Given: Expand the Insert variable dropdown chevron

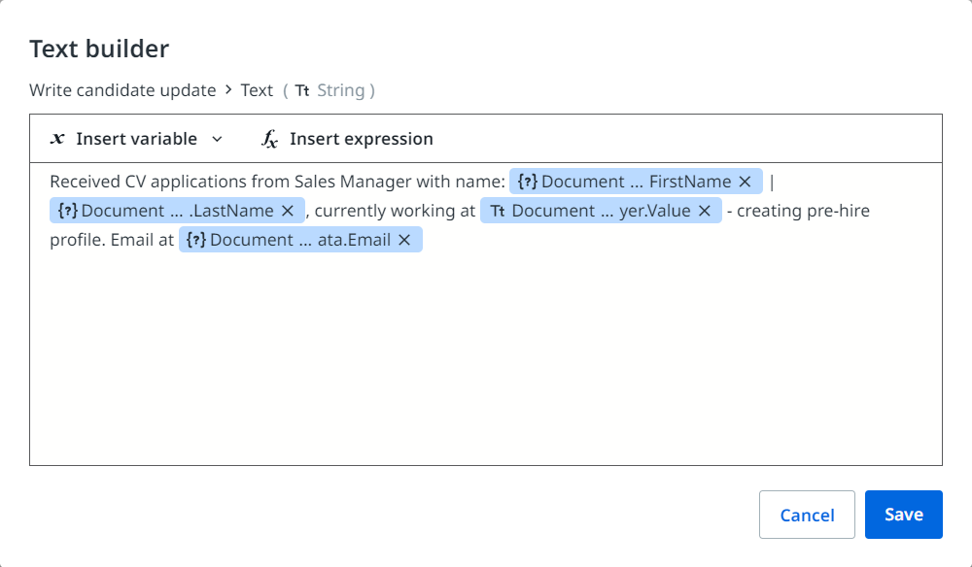Looking at the screenshot, I should (x=217, y=139).
